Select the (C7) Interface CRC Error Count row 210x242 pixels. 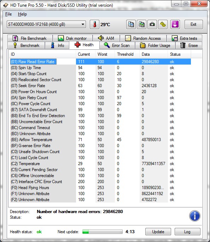pyautogui.click(x=100, y=182)
